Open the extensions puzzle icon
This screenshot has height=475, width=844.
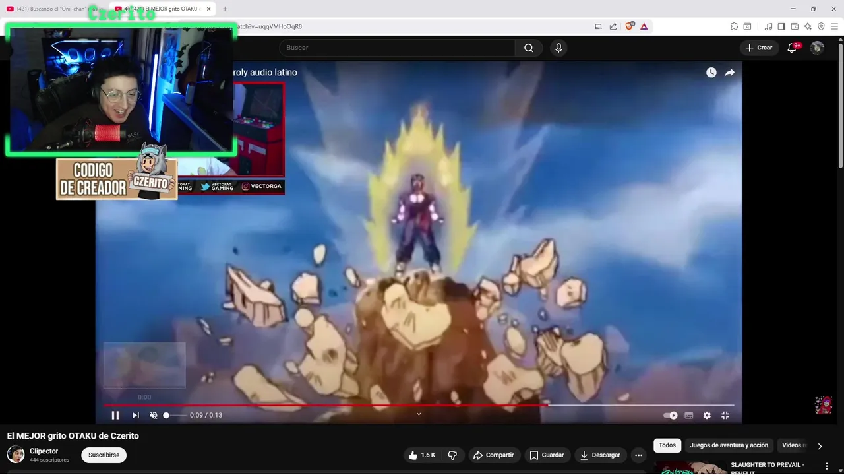[x=734, y=26]
